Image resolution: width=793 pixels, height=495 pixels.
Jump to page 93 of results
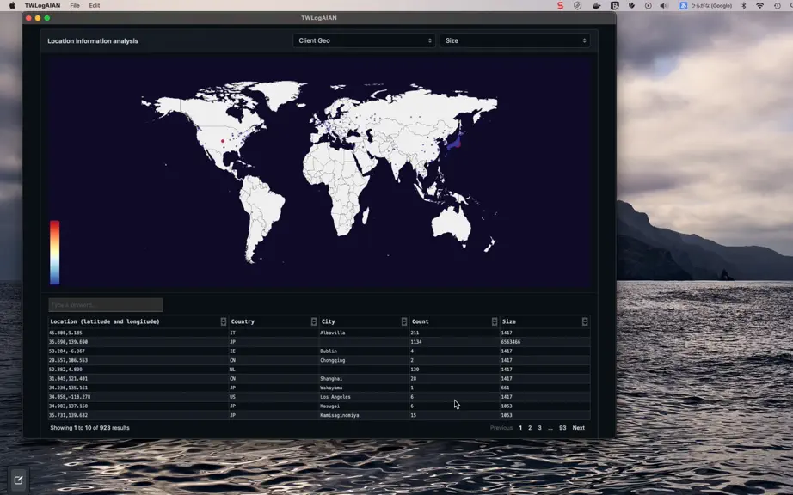pyautogui.click(x=562, y=428)
